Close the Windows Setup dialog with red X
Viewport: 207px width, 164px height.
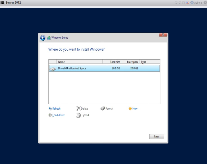click(x=163, y=35)
